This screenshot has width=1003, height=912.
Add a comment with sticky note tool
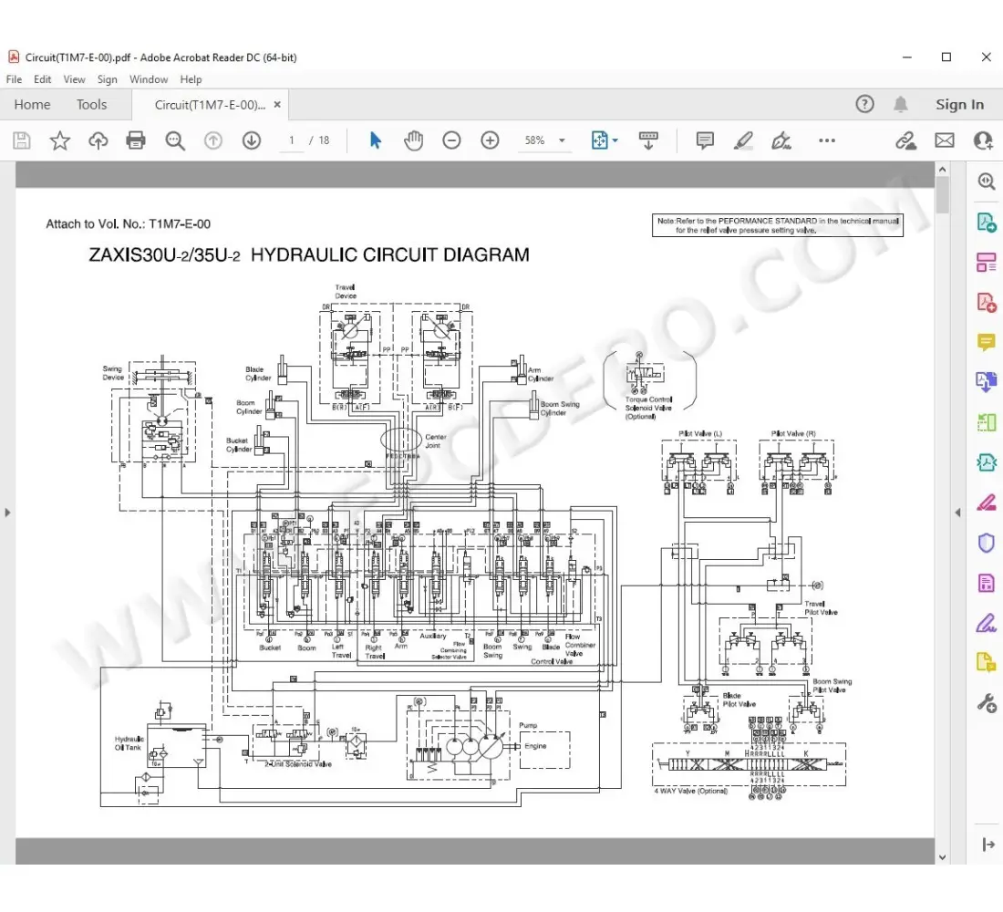coord(705,140)
